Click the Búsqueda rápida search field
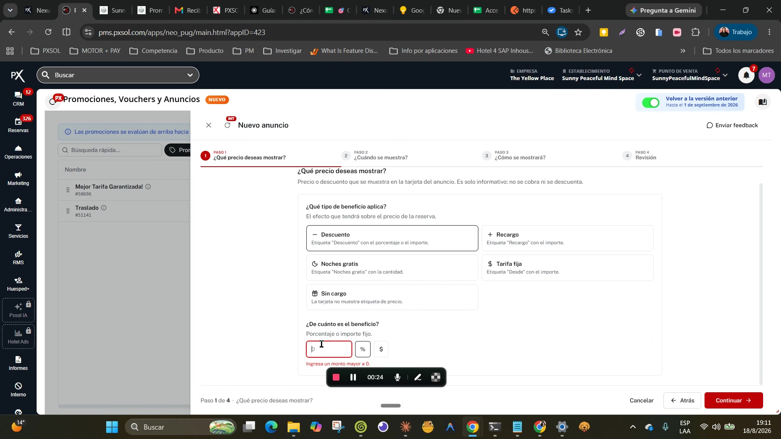The height and width of the screenshot is (439, 781). pyautogui.click(x=110, y=150)
